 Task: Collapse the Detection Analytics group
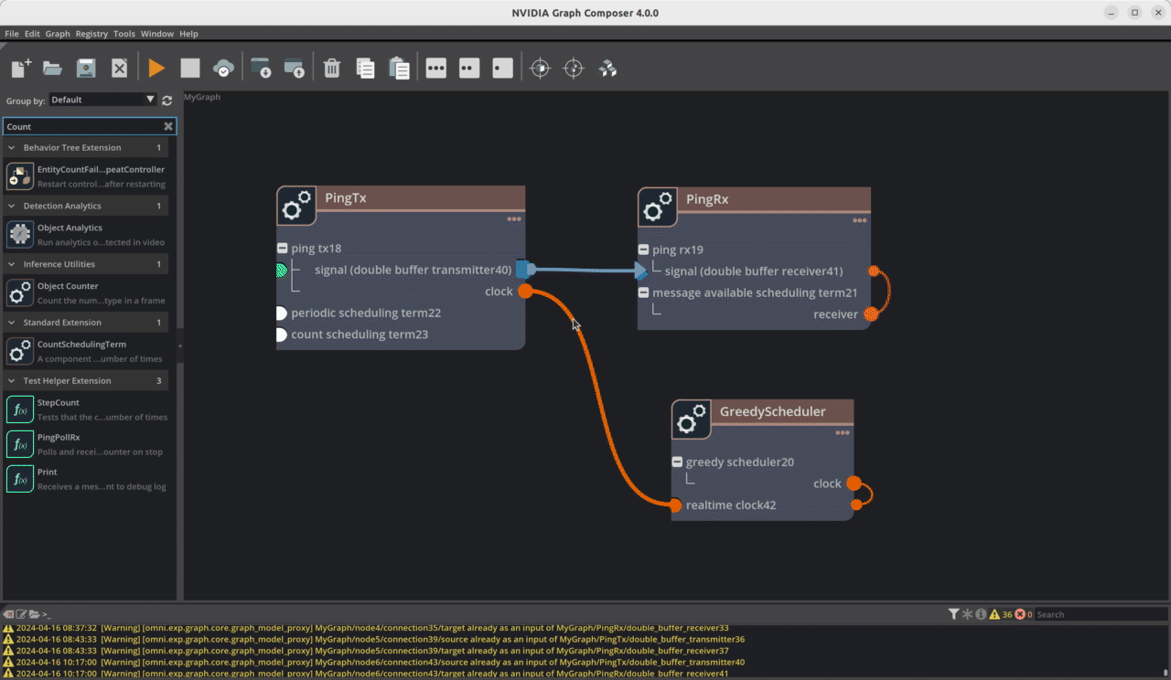[x=12, y=206]
